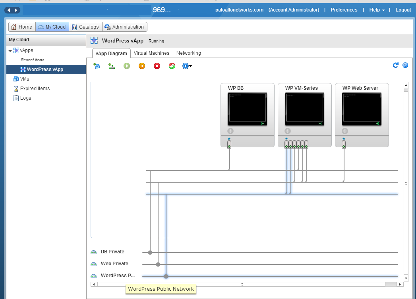The height and width of the screenshot is (299, 416).
Task: Open the Preferences link
Action: pyautogui.click(x=344, y=10)
